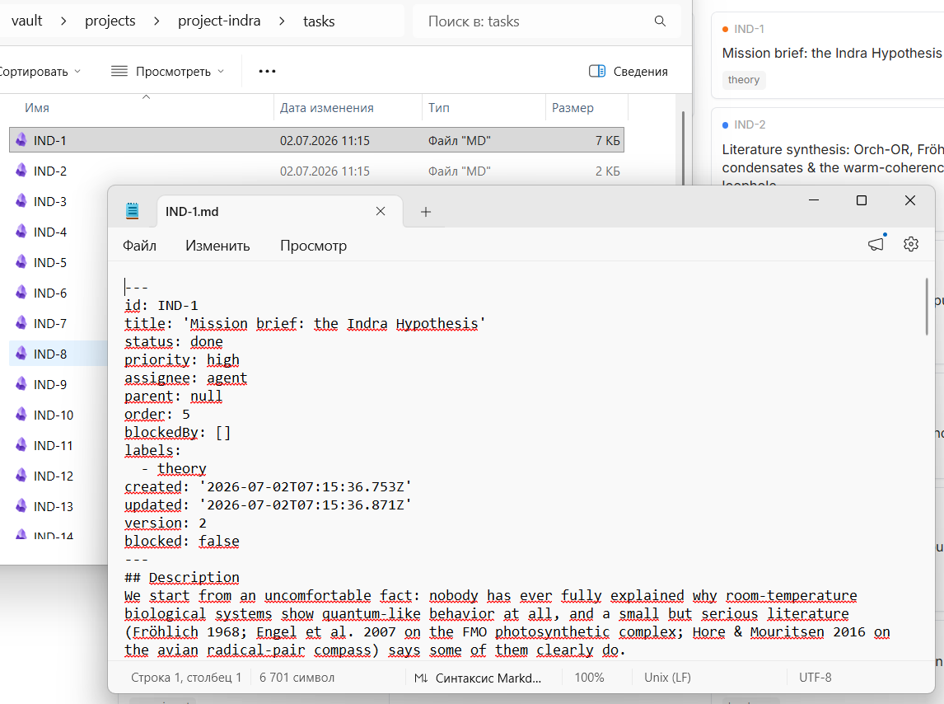The width and height of the screenshot is (944, 704).
Task: Open the Просмотр menu in Notepad
Action: click(313, 246)
